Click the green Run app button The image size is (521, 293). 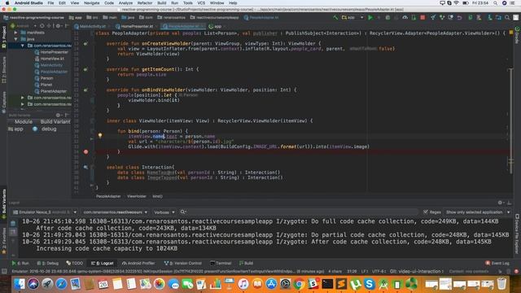pyautogui.click(x=370, y=18)
